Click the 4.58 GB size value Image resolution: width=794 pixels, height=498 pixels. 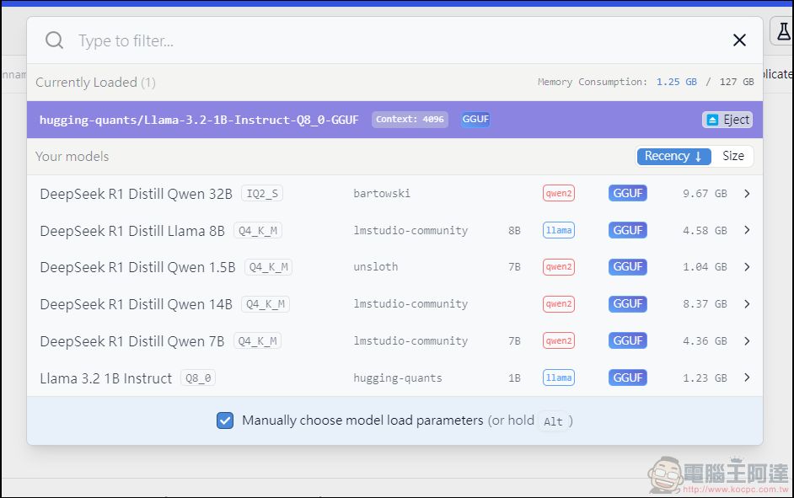705,230
